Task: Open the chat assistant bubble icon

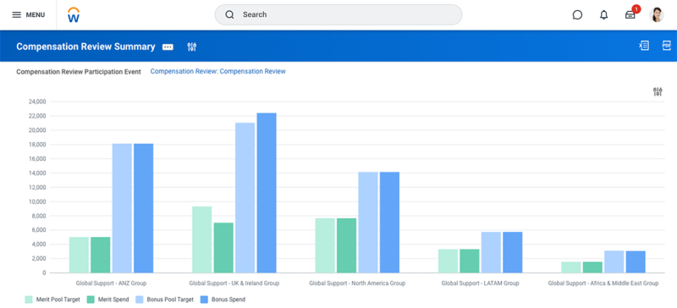Action: [577, 14]
